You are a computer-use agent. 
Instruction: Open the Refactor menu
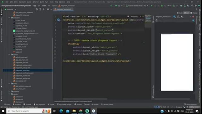coord(36,2)
